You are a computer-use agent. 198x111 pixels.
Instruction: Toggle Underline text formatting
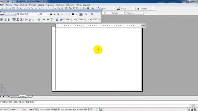click(x=58, y=14)
